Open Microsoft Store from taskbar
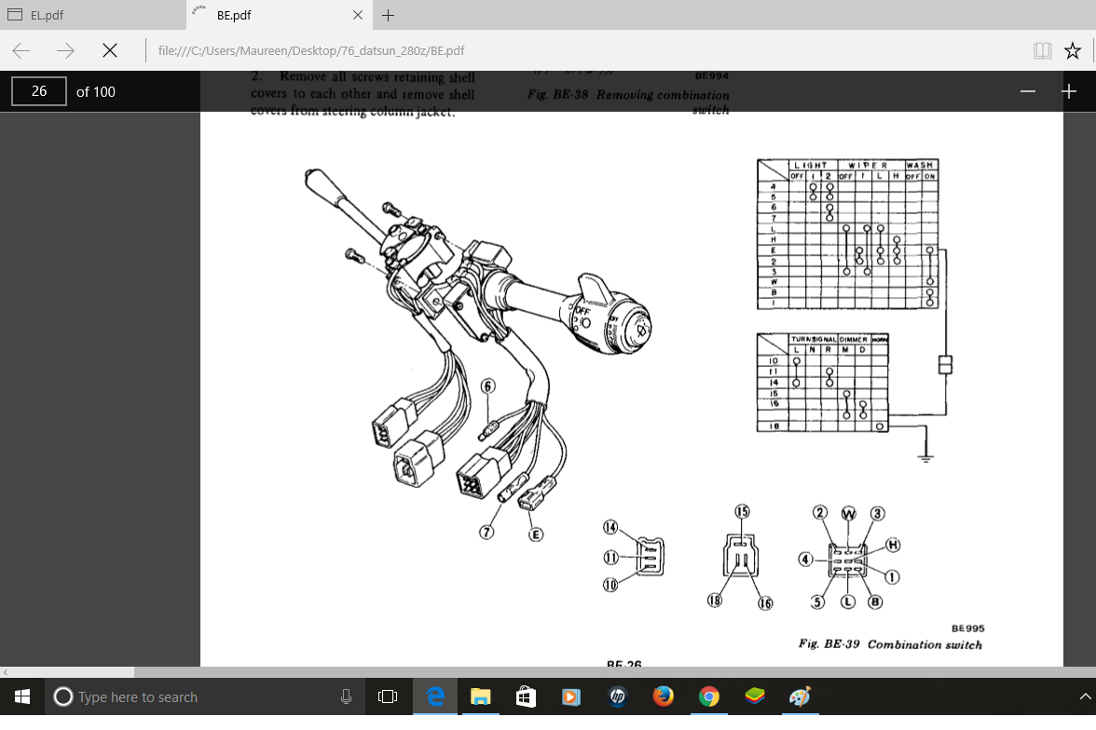This screenshot has width=1096, height=730. click(x=526, y=696)
